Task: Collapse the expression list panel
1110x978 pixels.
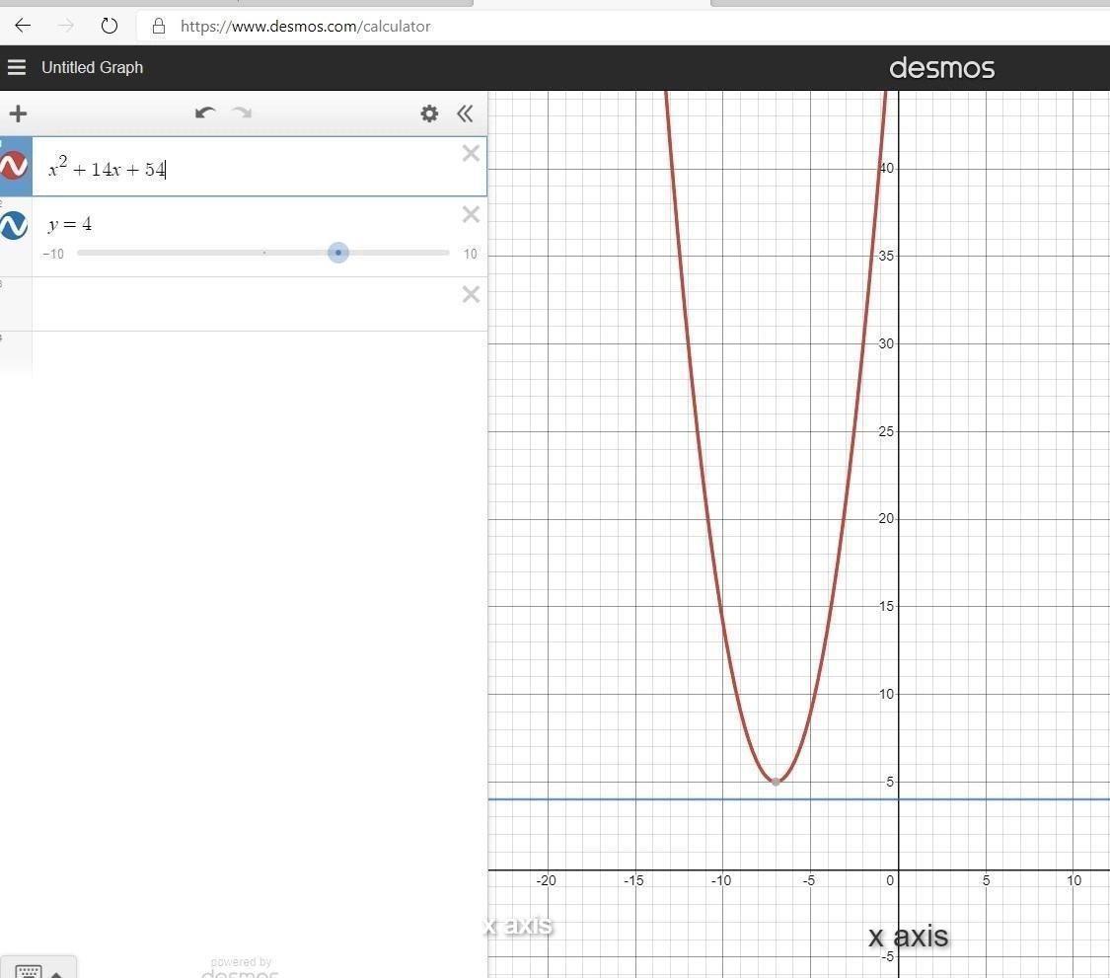Action: 465,113
